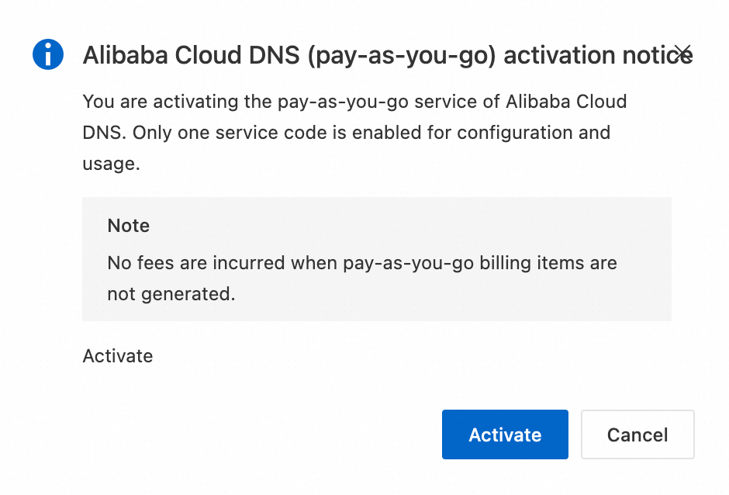729x495 pixels.
Task: Click the bold Note heading
Action: 129,226
